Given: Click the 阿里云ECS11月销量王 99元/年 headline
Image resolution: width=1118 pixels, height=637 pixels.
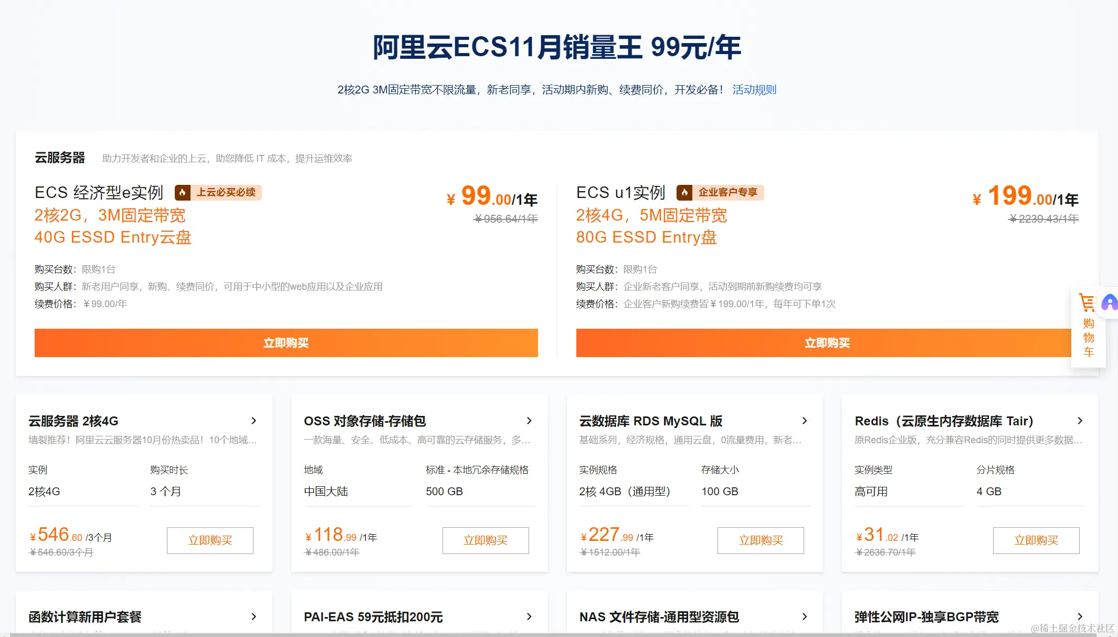Looking at the screenshot, I should [557, 47].
